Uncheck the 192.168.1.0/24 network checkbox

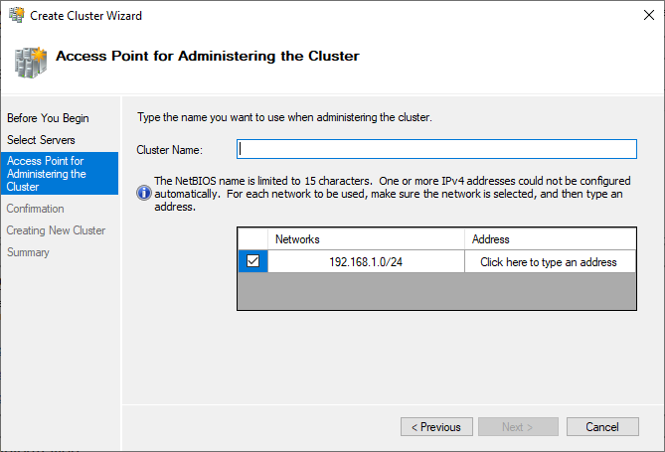click(252, 260)
